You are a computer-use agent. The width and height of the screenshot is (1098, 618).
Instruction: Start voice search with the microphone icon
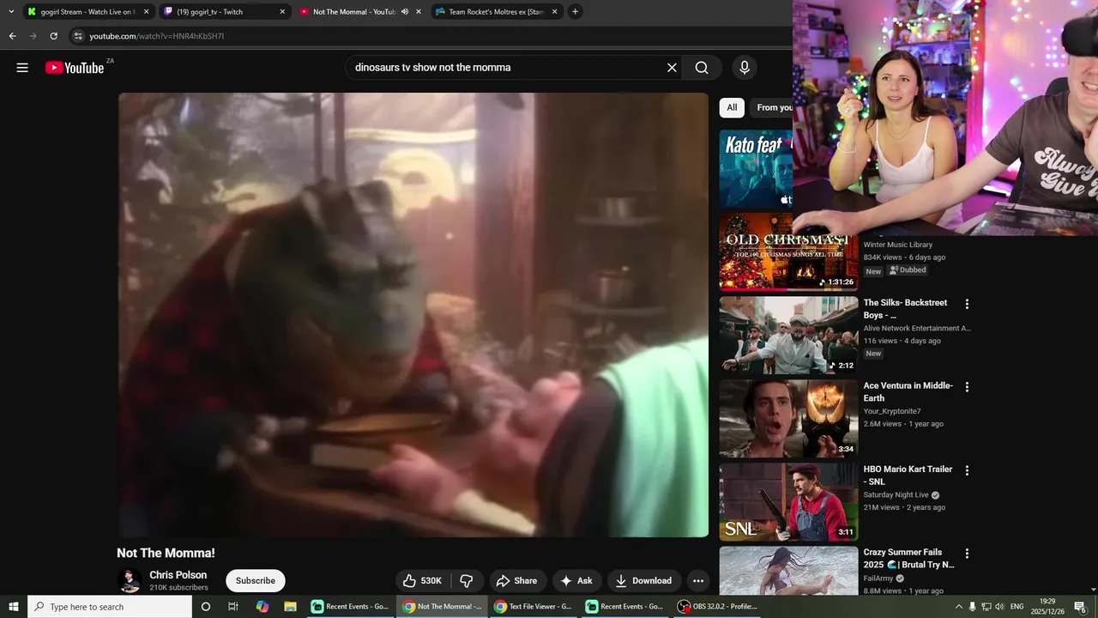pos(745,68)
